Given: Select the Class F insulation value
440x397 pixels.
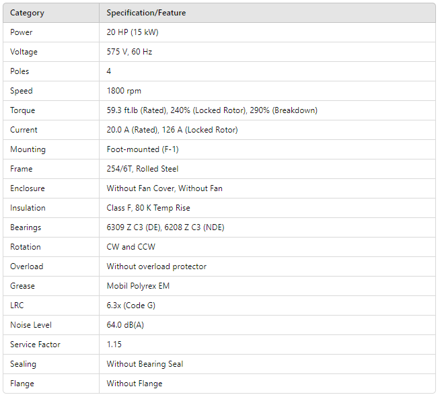Looking at the screenshot, I should pos(148,208).
